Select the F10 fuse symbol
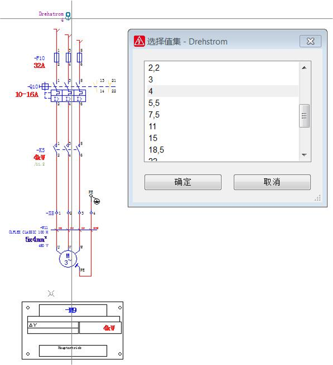Image resolution: width=333 pixels, height=365 pixels. tap(68, 57)
